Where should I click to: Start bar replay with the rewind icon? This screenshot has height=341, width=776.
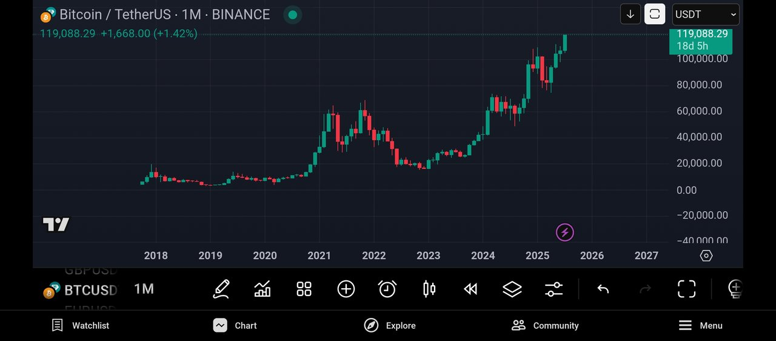click(470, 289)
